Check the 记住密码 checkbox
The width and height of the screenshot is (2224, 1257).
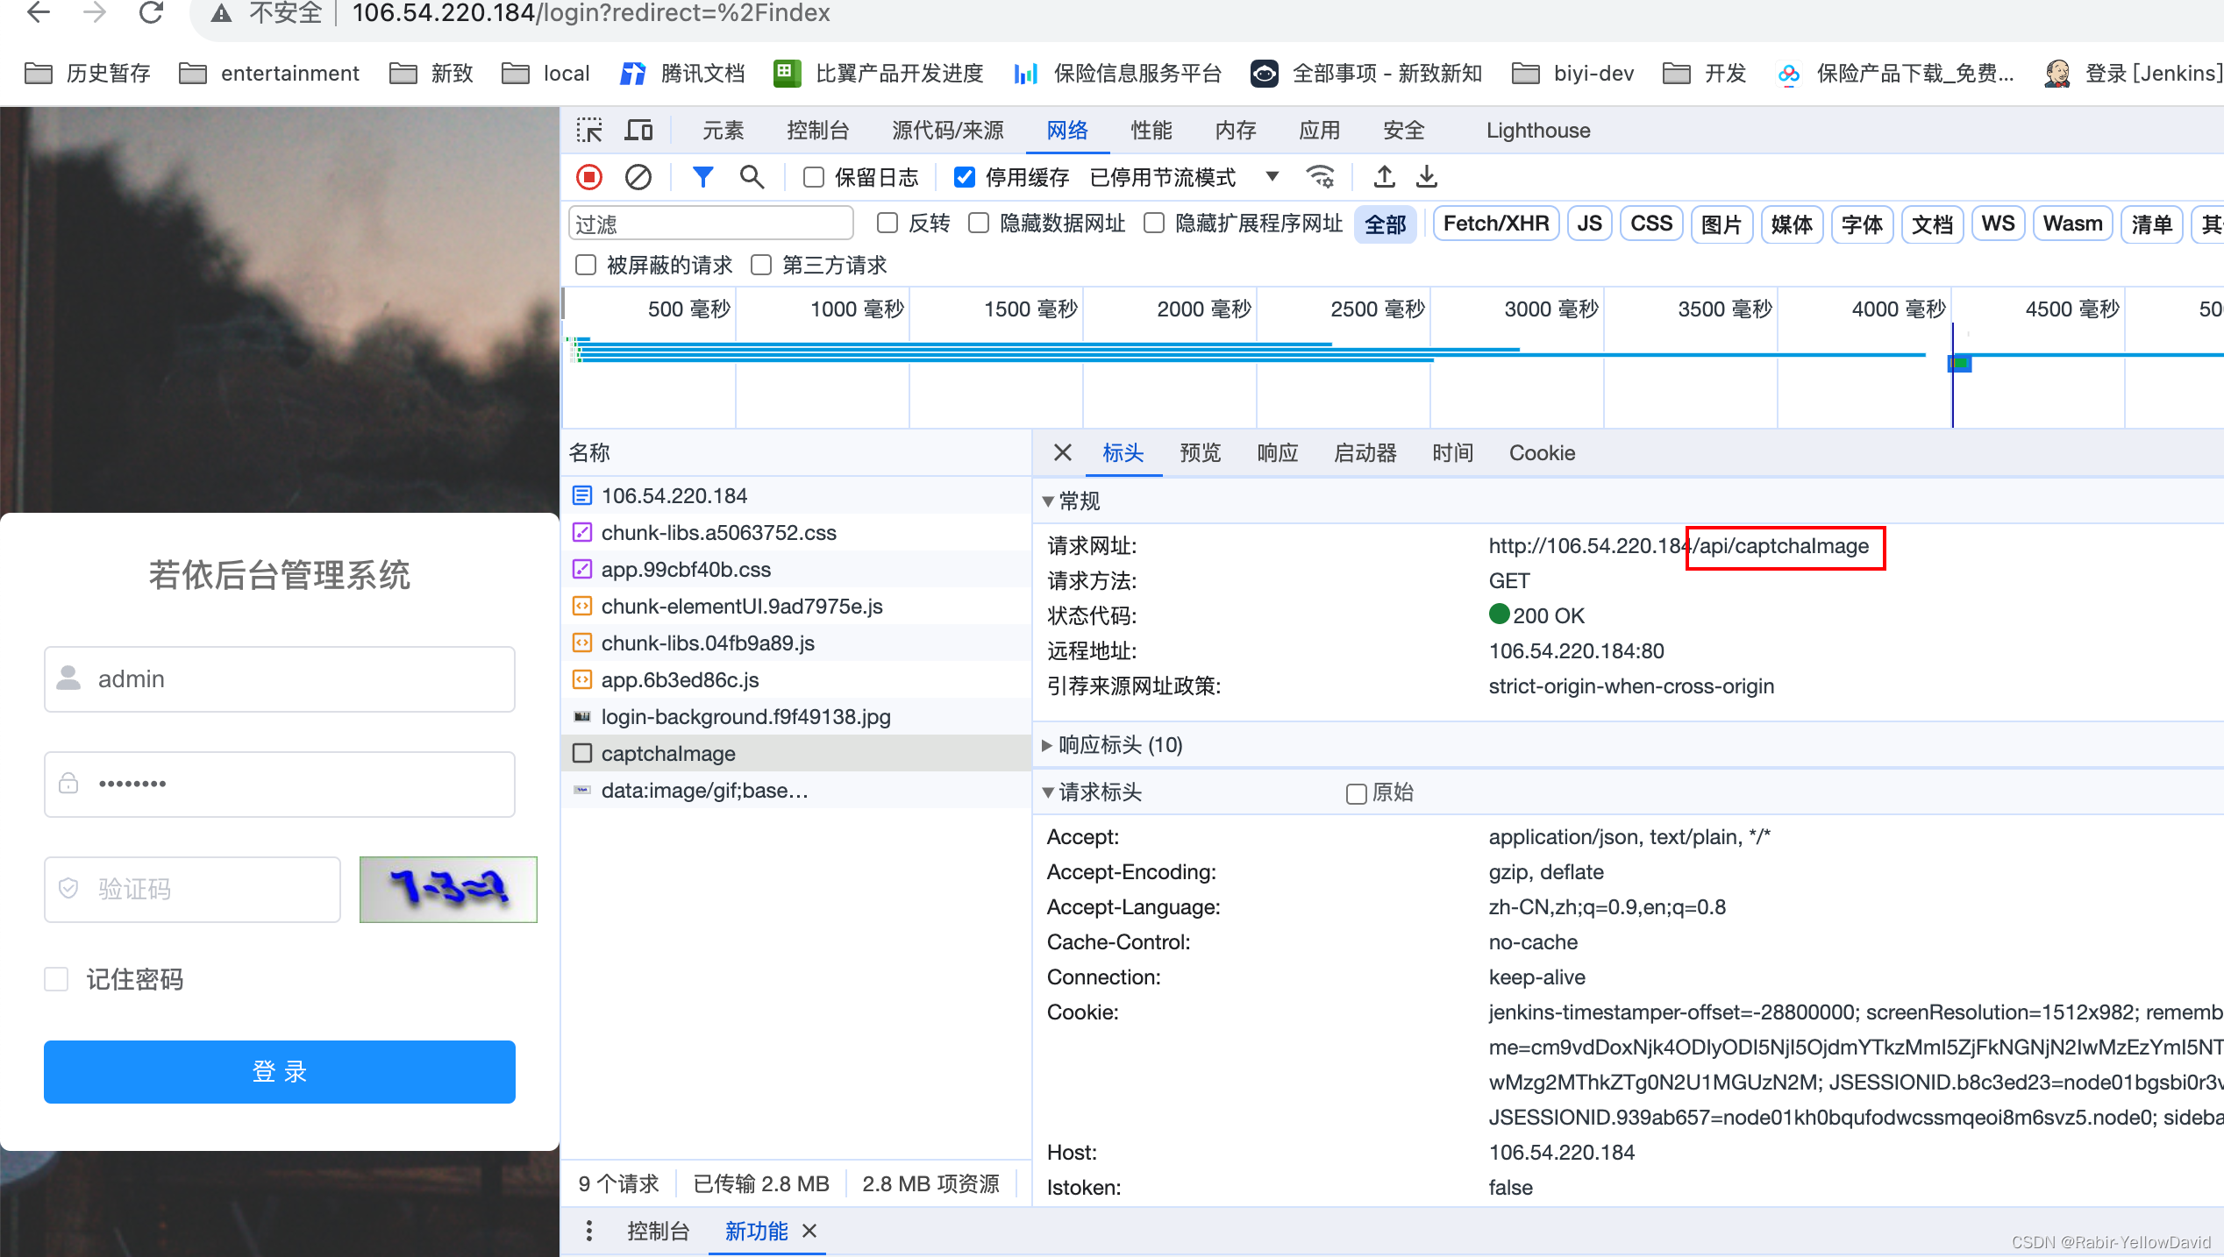(57, 979)
